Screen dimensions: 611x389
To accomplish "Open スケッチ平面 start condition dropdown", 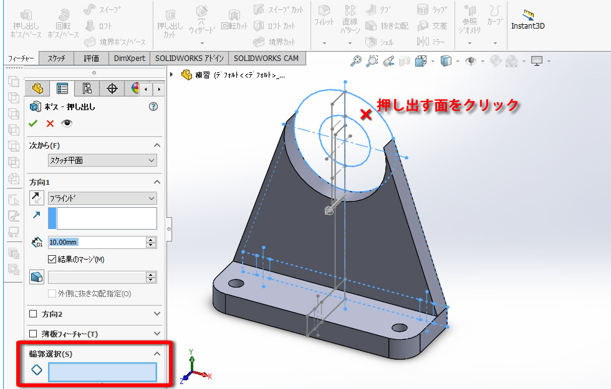I will pos(102,161).
